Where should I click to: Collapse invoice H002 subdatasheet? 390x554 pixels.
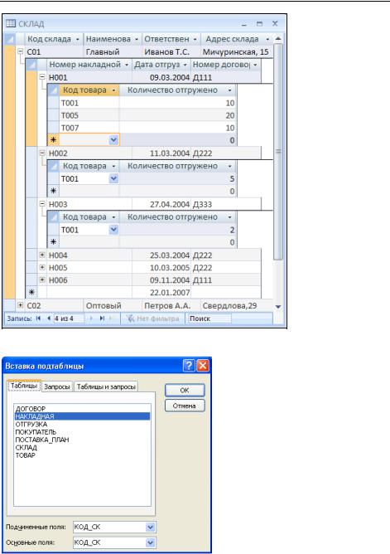pyautogui.click(x=42, y=153)
